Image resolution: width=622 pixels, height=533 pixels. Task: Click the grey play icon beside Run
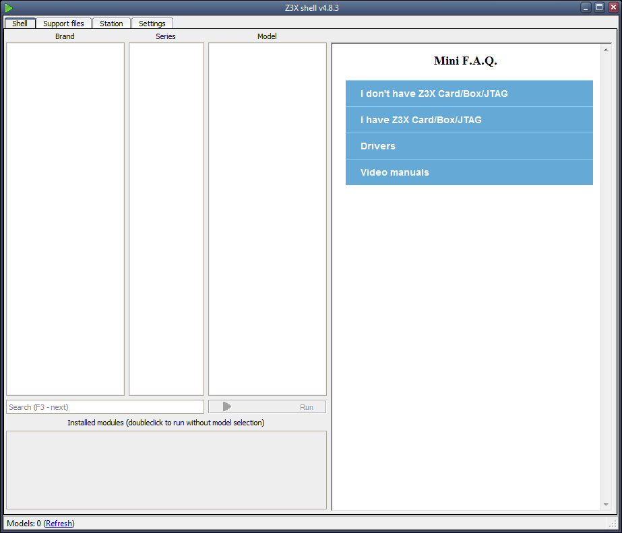[227, 406]
